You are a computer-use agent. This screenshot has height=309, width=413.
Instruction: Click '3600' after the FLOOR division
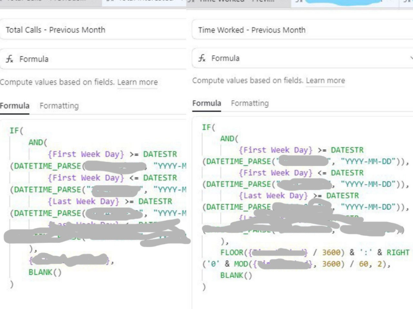pos(331,252)
